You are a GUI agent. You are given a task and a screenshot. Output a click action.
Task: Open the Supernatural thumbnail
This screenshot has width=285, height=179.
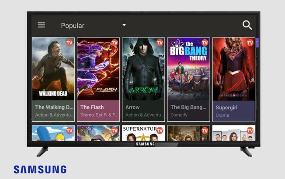[143, 133]
